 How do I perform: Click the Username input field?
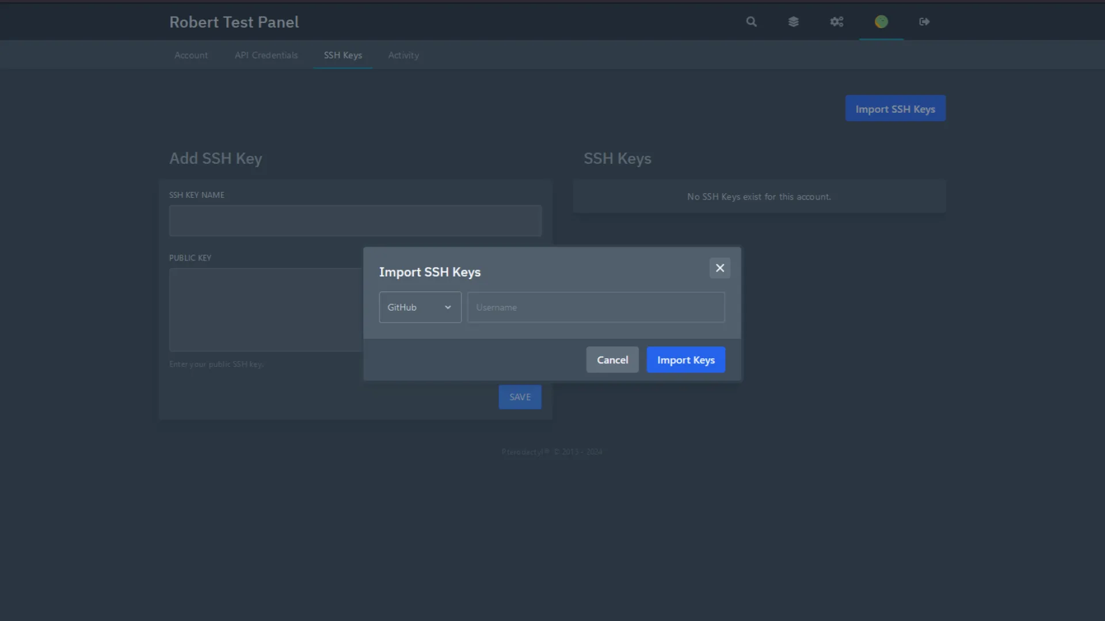[x=596, y=307]
